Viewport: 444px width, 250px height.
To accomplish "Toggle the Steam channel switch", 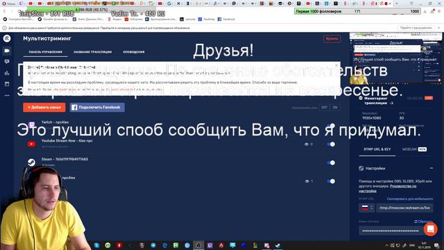I will click(x=331, y=162).
